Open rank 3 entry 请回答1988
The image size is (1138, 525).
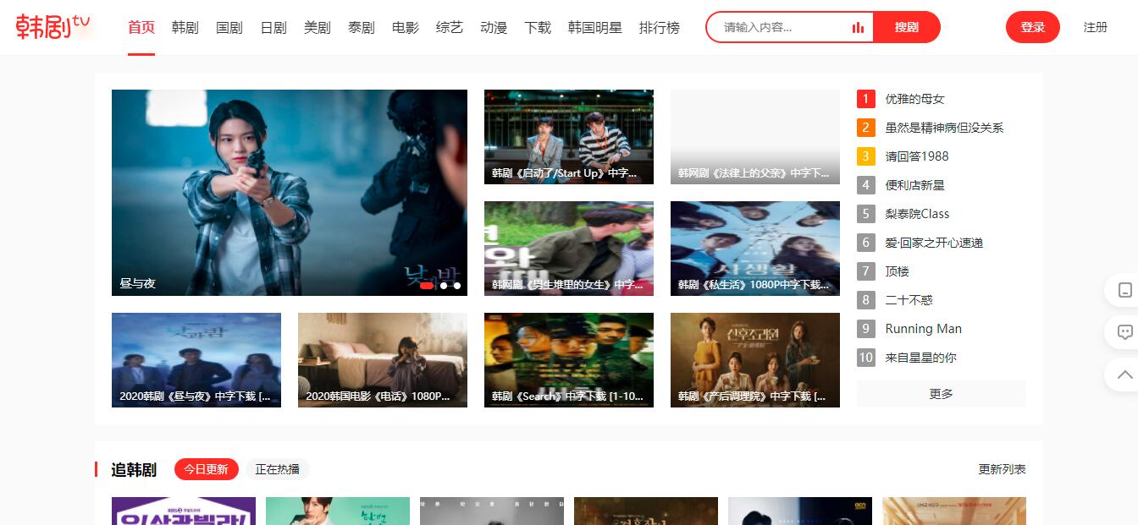pyautogui.click(x=917, y=156)
